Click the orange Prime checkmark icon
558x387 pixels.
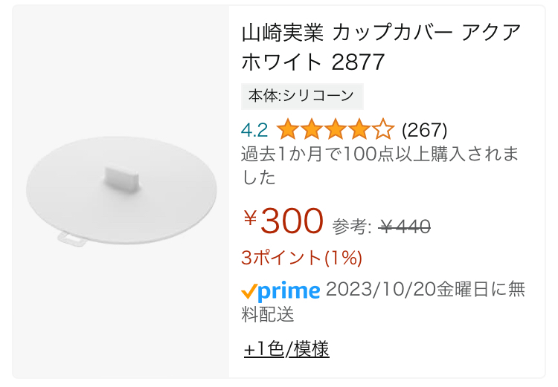tap(249, 290)
